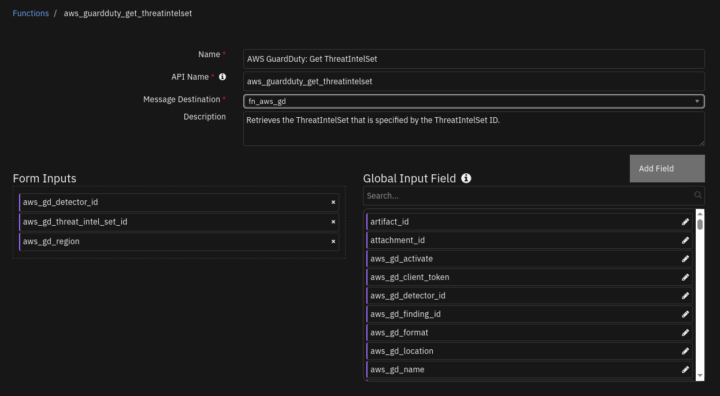
Task: Edit the artifact_id global field
Action: pyautogui.click(x=685, y=222)
